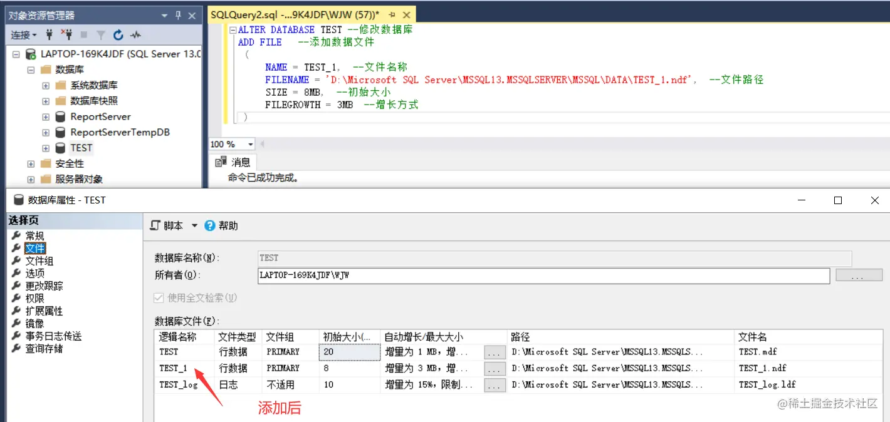Select the LAPTOP-169K4JDF server icon
This screenshot has height=422, width=890.
pos(30,54)
